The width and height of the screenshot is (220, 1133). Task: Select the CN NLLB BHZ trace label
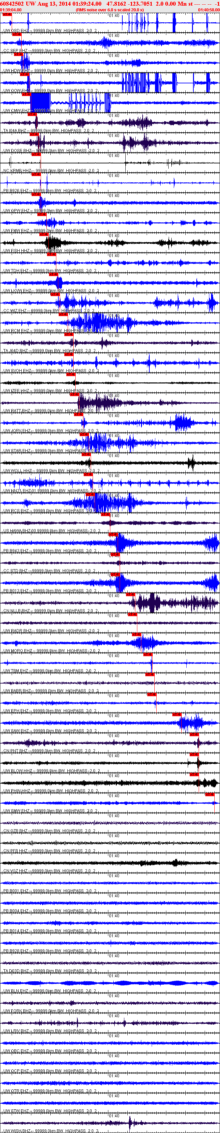tap(50, 611)
